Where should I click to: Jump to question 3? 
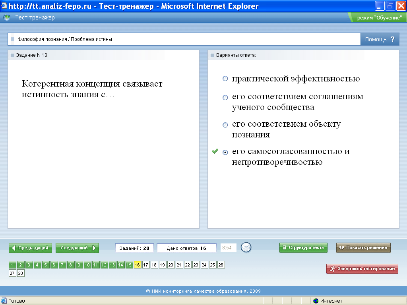point(29,265)
